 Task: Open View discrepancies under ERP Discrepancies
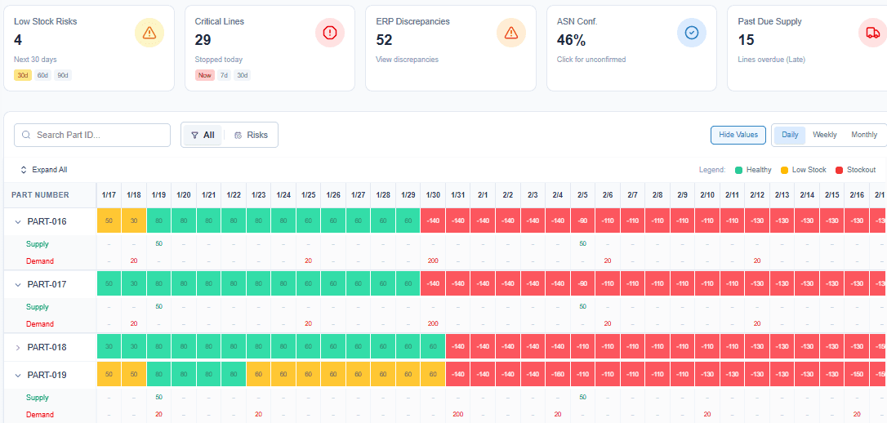tap(407, 60)
